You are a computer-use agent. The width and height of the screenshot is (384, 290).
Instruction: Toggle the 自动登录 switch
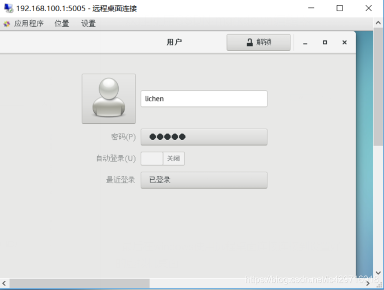click(x=163, y=158)
